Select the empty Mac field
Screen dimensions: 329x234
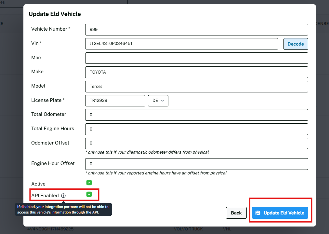pyautogui.click(x=196, y=58)
